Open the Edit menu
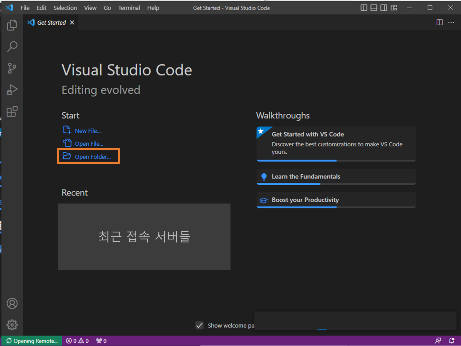The height and width of the screenshot is (346, 461). [x=41, y=8]
